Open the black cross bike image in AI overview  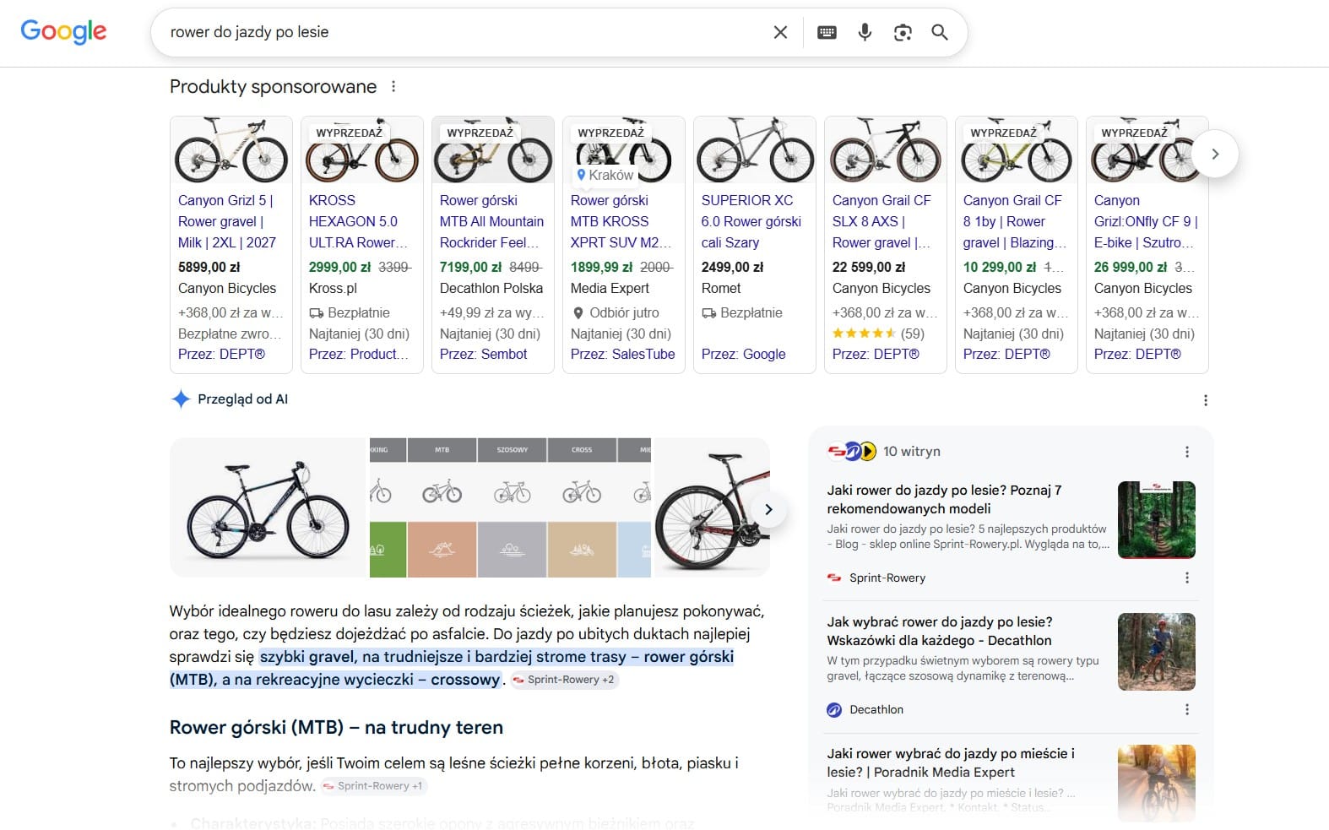click(268, 507)
